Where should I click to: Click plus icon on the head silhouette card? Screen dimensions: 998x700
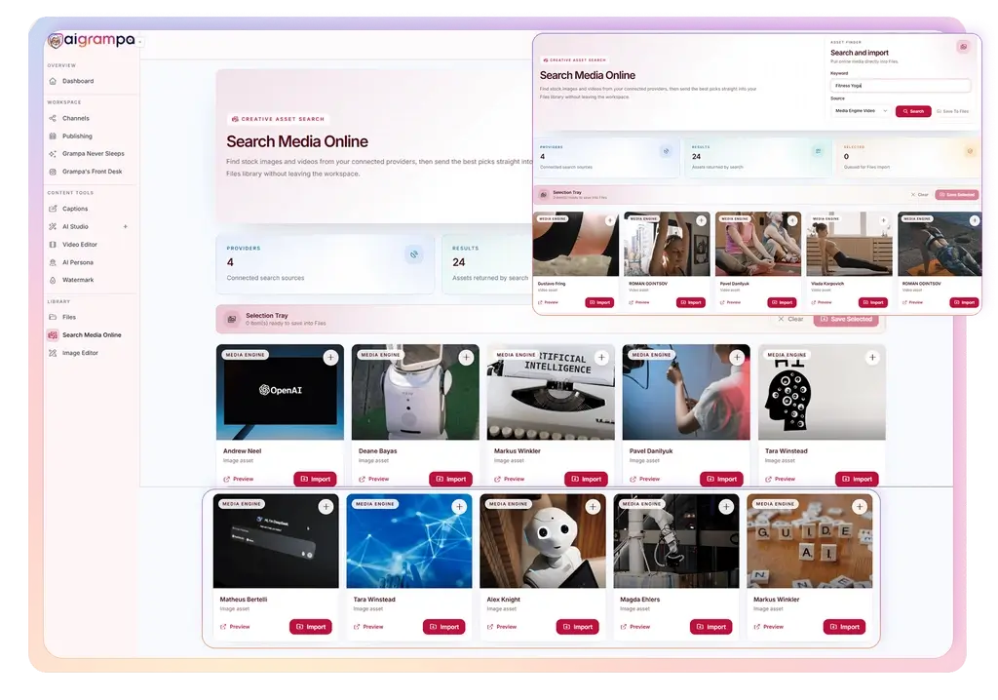point(872,358)
